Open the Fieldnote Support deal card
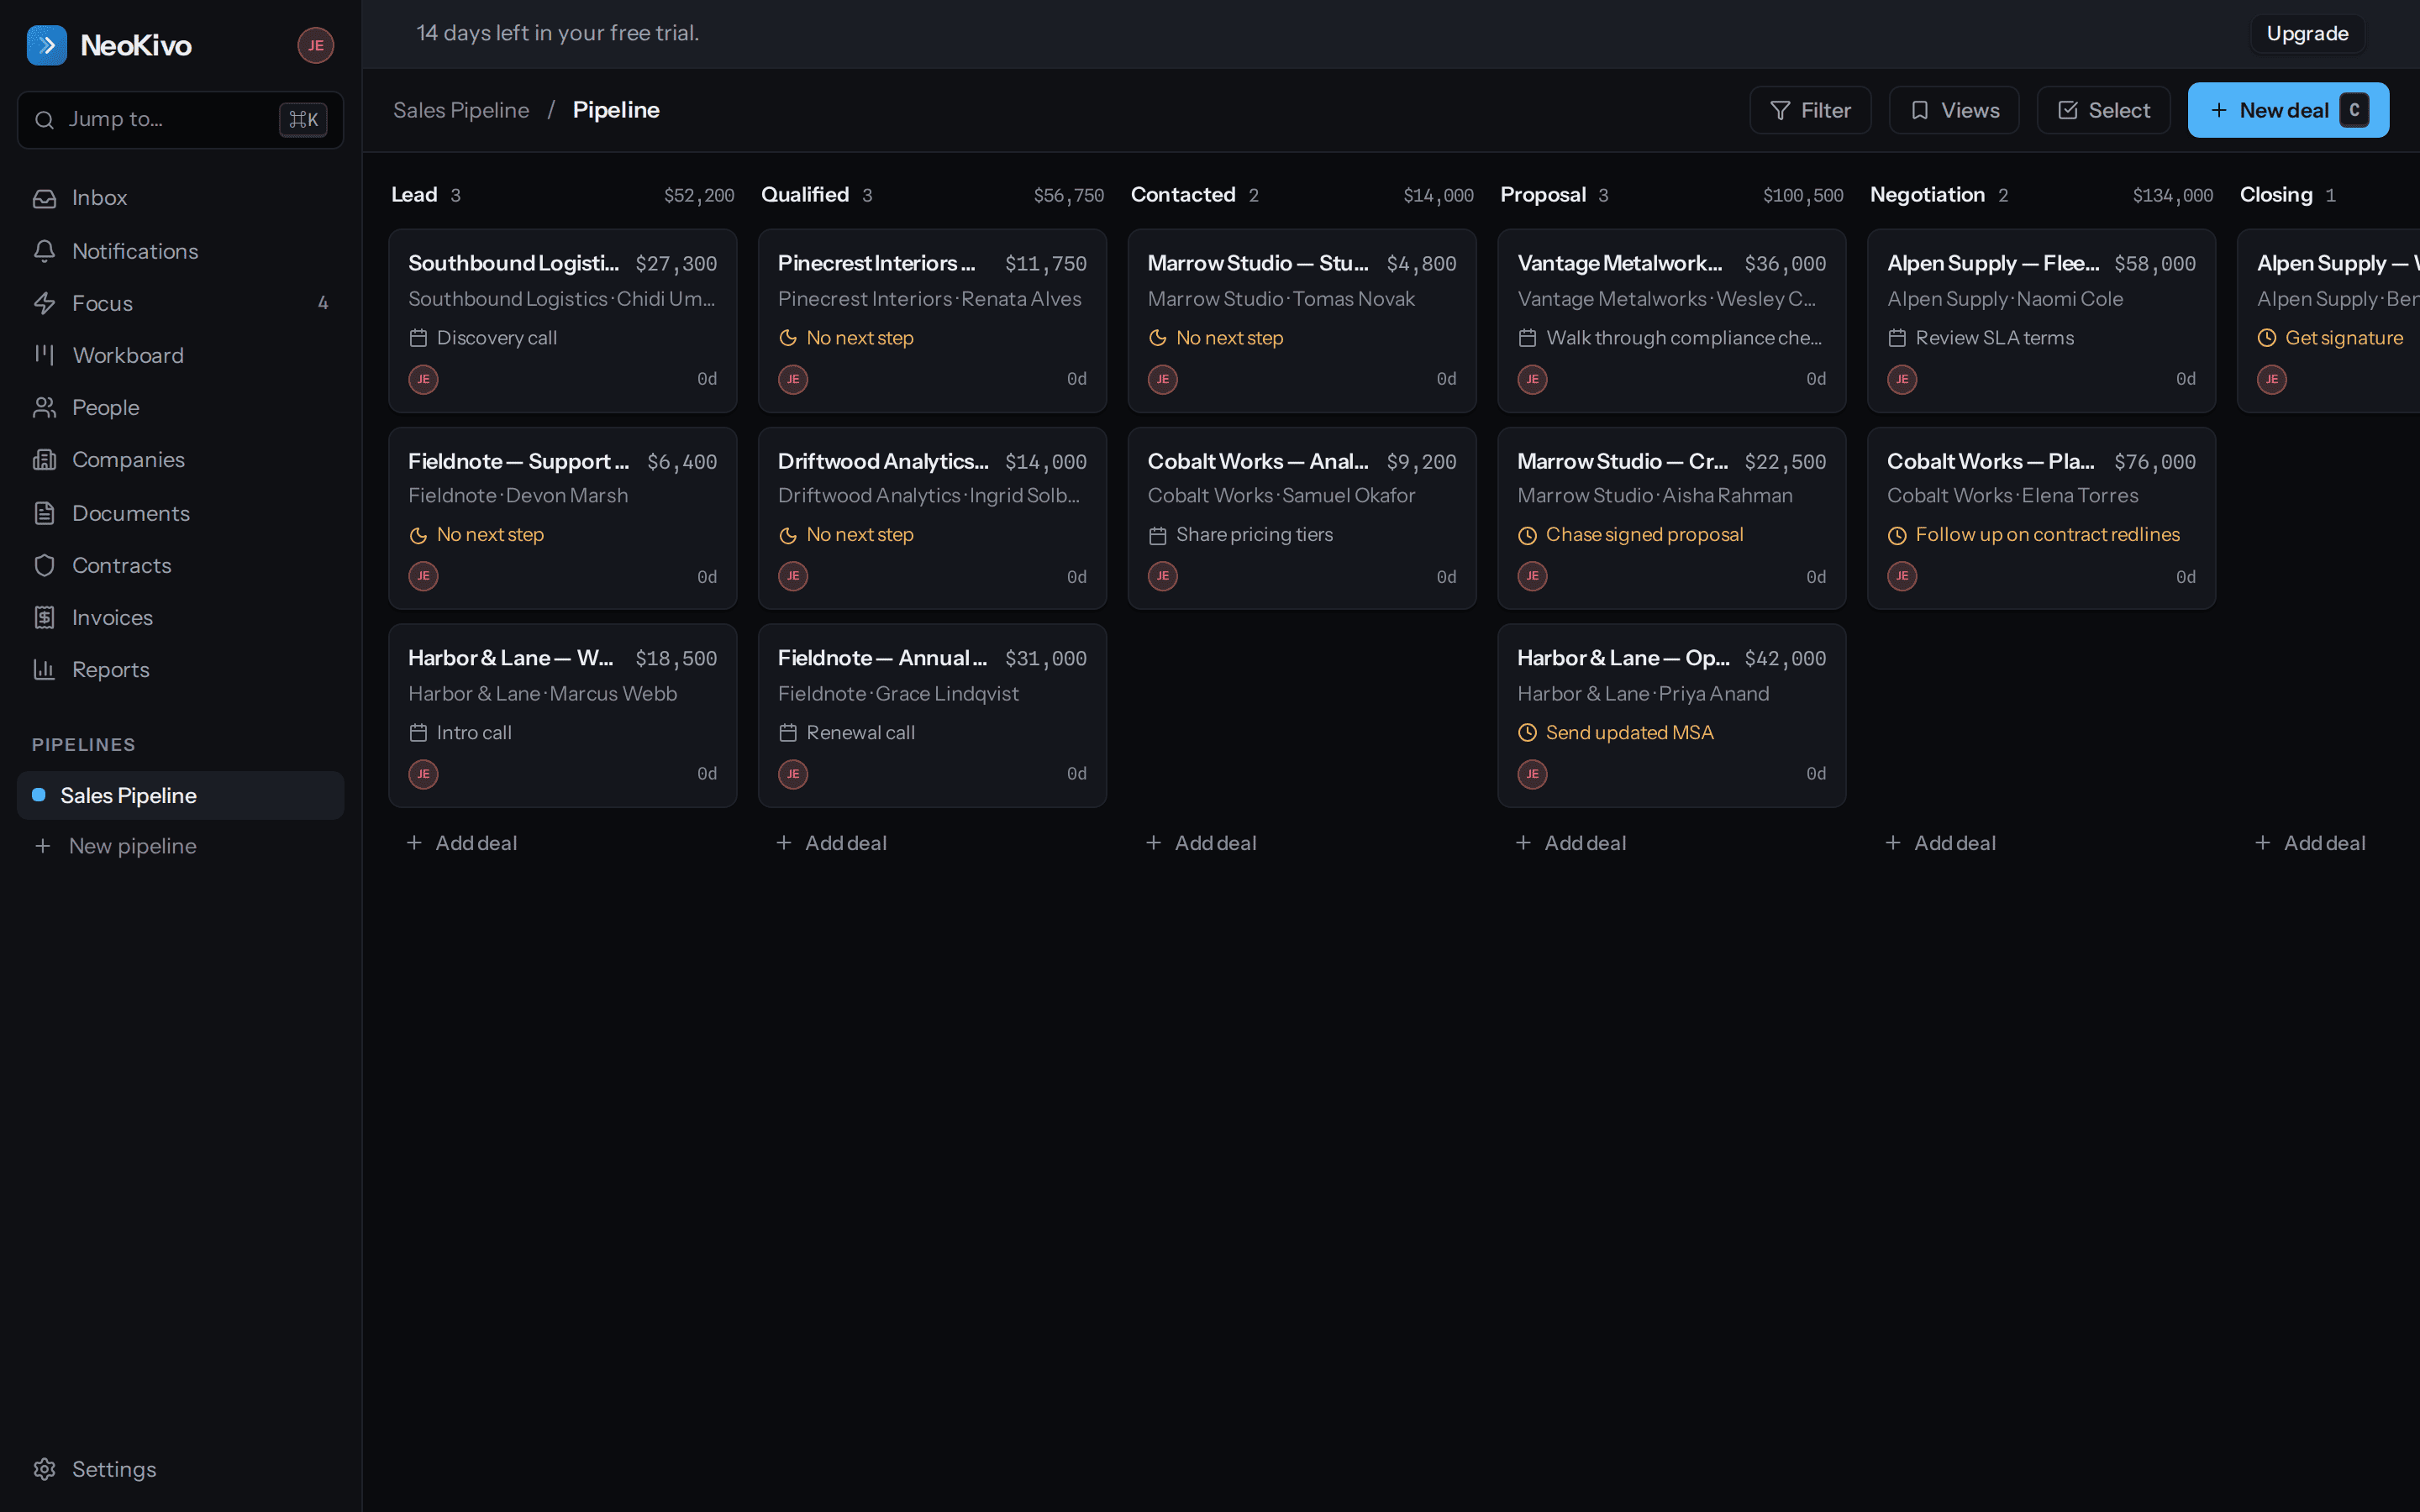Screen dimensions: 2420x1512 pyautogui.click(x=563, y=518)
